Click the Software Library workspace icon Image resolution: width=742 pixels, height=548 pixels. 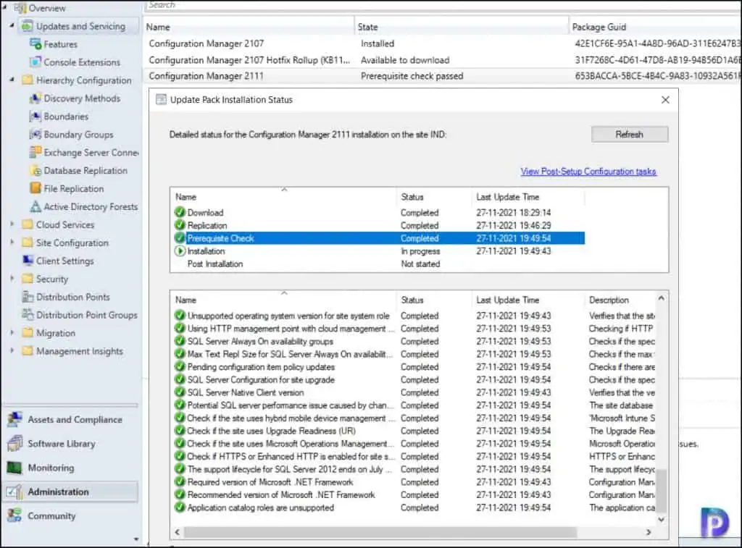[x=14, y=444]
